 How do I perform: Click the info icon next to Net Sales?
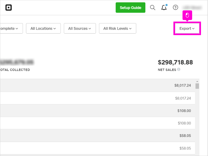coord(179,70)
